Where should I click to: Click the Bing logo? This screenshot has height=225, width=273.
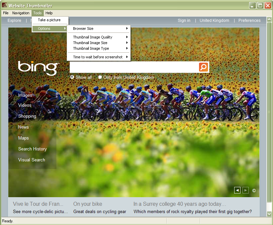(38, 68)
